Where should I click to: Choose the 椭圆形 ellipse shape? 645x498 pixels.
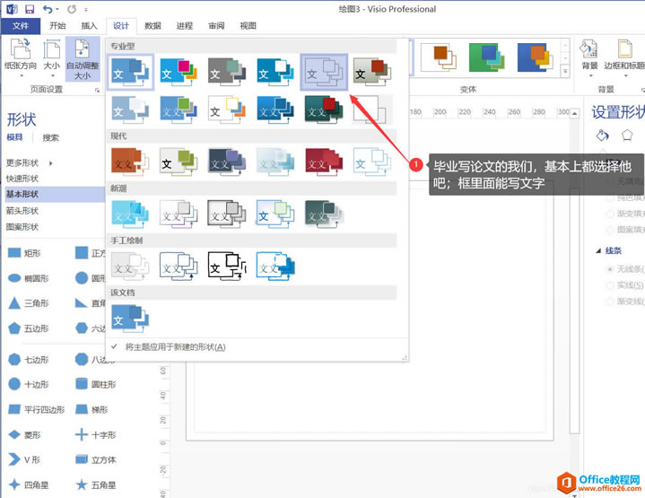(x=28, y=278)
